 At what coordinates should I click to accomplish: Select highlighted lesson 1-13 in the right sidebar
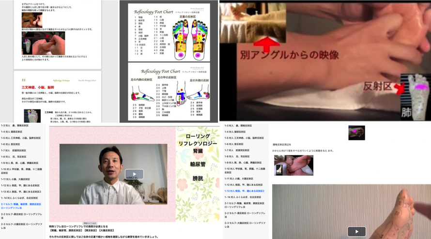[245, 191]
